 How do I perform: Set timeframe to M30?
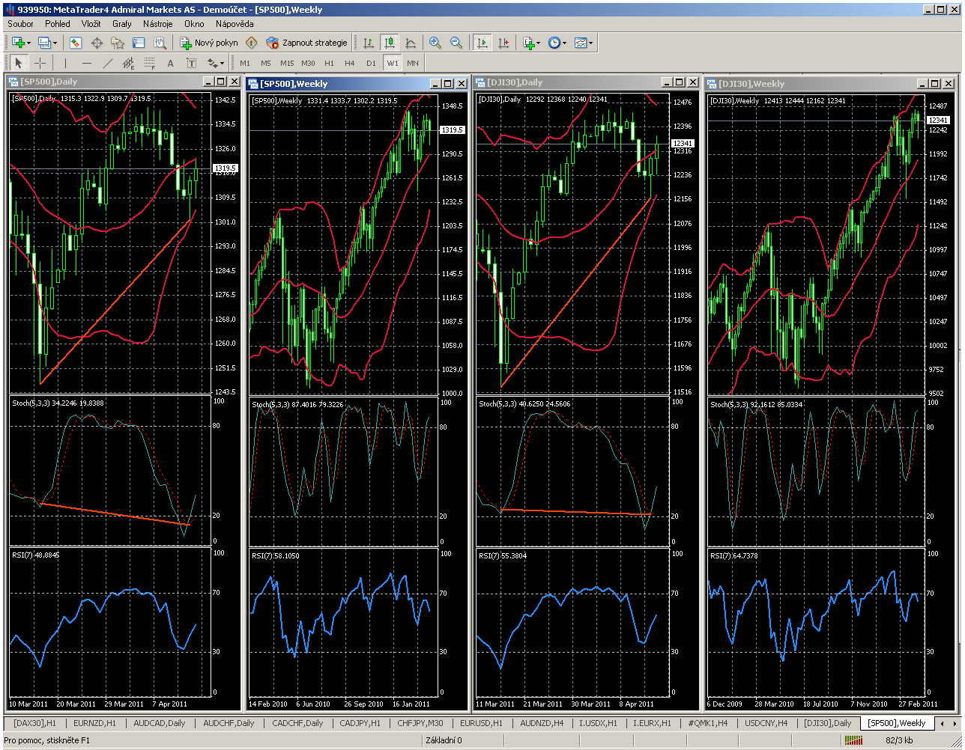click(308, 63)
